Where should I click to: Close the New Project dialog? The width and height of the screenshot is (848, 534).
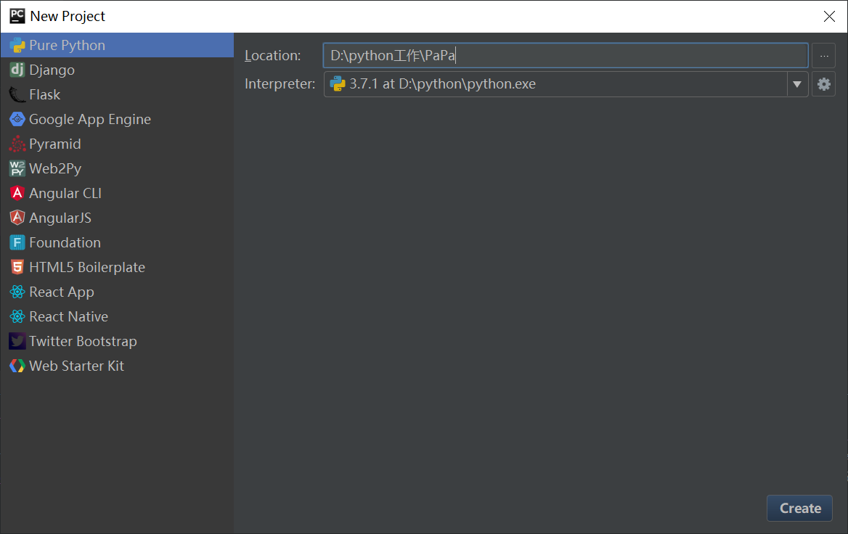(829, 16)
